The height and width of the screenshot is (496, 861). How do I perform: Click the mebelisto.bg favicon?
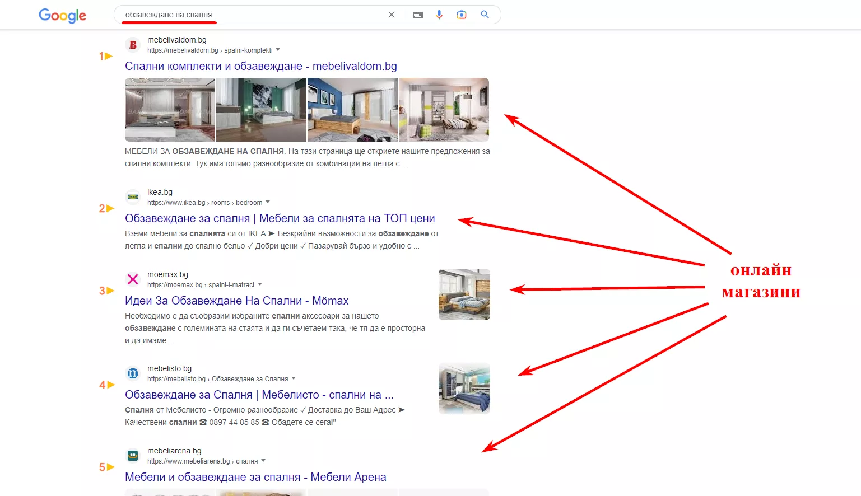(133, 373)
